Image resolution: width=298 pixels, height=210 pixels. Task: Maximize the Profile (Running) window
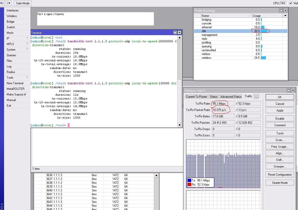point(281,10)
